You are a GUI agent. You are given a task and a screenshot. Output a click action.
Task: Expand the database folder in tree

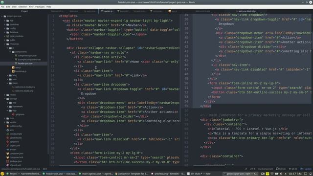tap(5, 32)
